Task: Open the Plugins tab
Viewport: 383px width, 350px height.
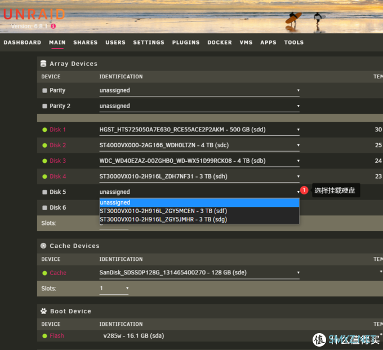Action: point(186,42)
